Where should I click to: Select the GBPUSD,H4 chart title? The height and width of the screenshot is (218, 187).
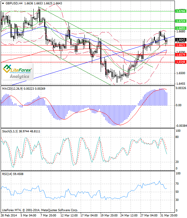tap(12, 3)
